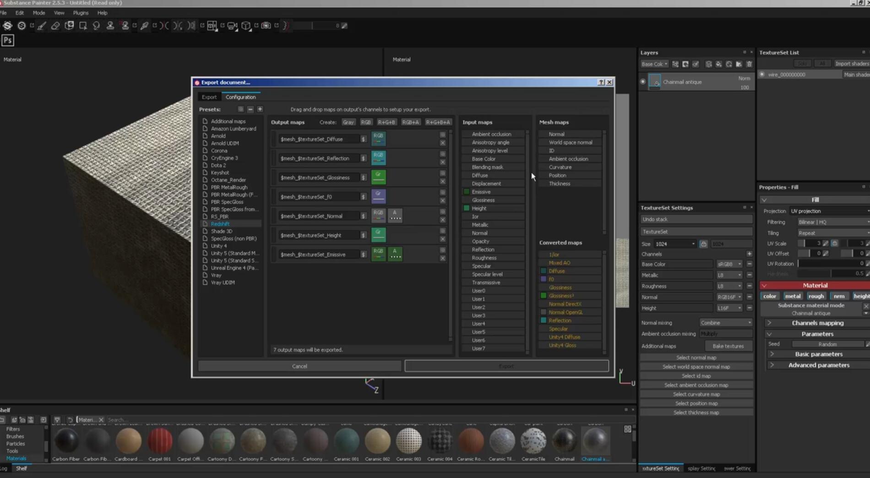Click the delete layer trash icon
This screenshot has height=478, width=870.
(749, 64)
